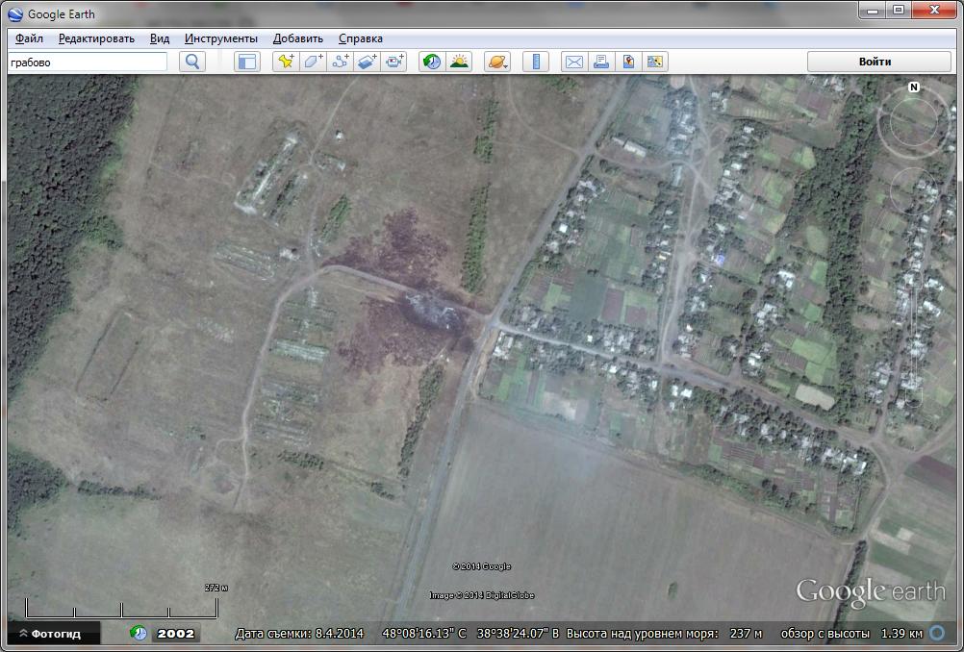Click the status bar historical imagery clock
This screenshot has height=652, width=964.
tap(139, 633)
